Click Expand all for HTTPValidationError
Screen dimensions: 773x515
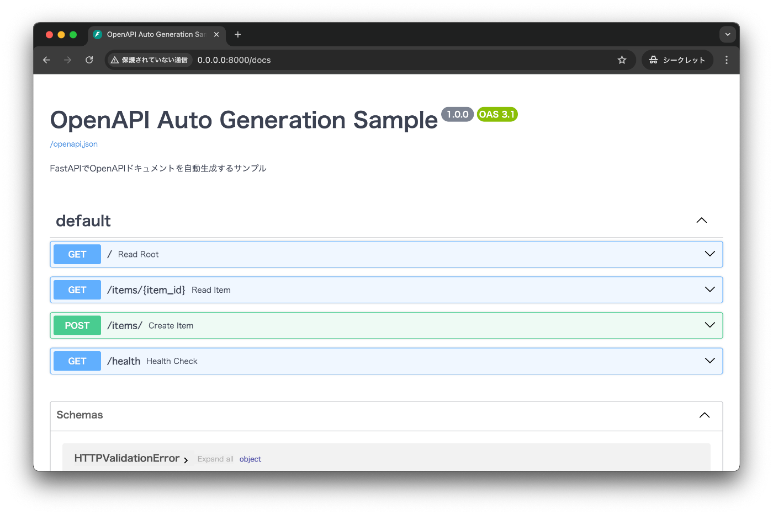[x=215, y=459]
